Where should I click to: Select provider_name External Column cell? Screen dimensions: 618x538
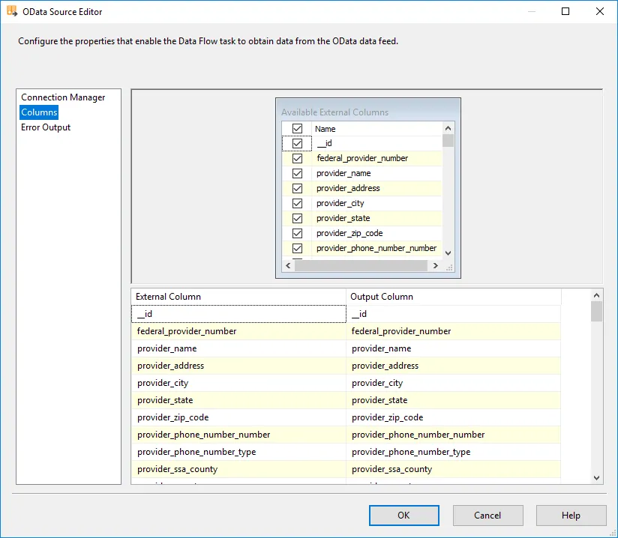(238, 348)
